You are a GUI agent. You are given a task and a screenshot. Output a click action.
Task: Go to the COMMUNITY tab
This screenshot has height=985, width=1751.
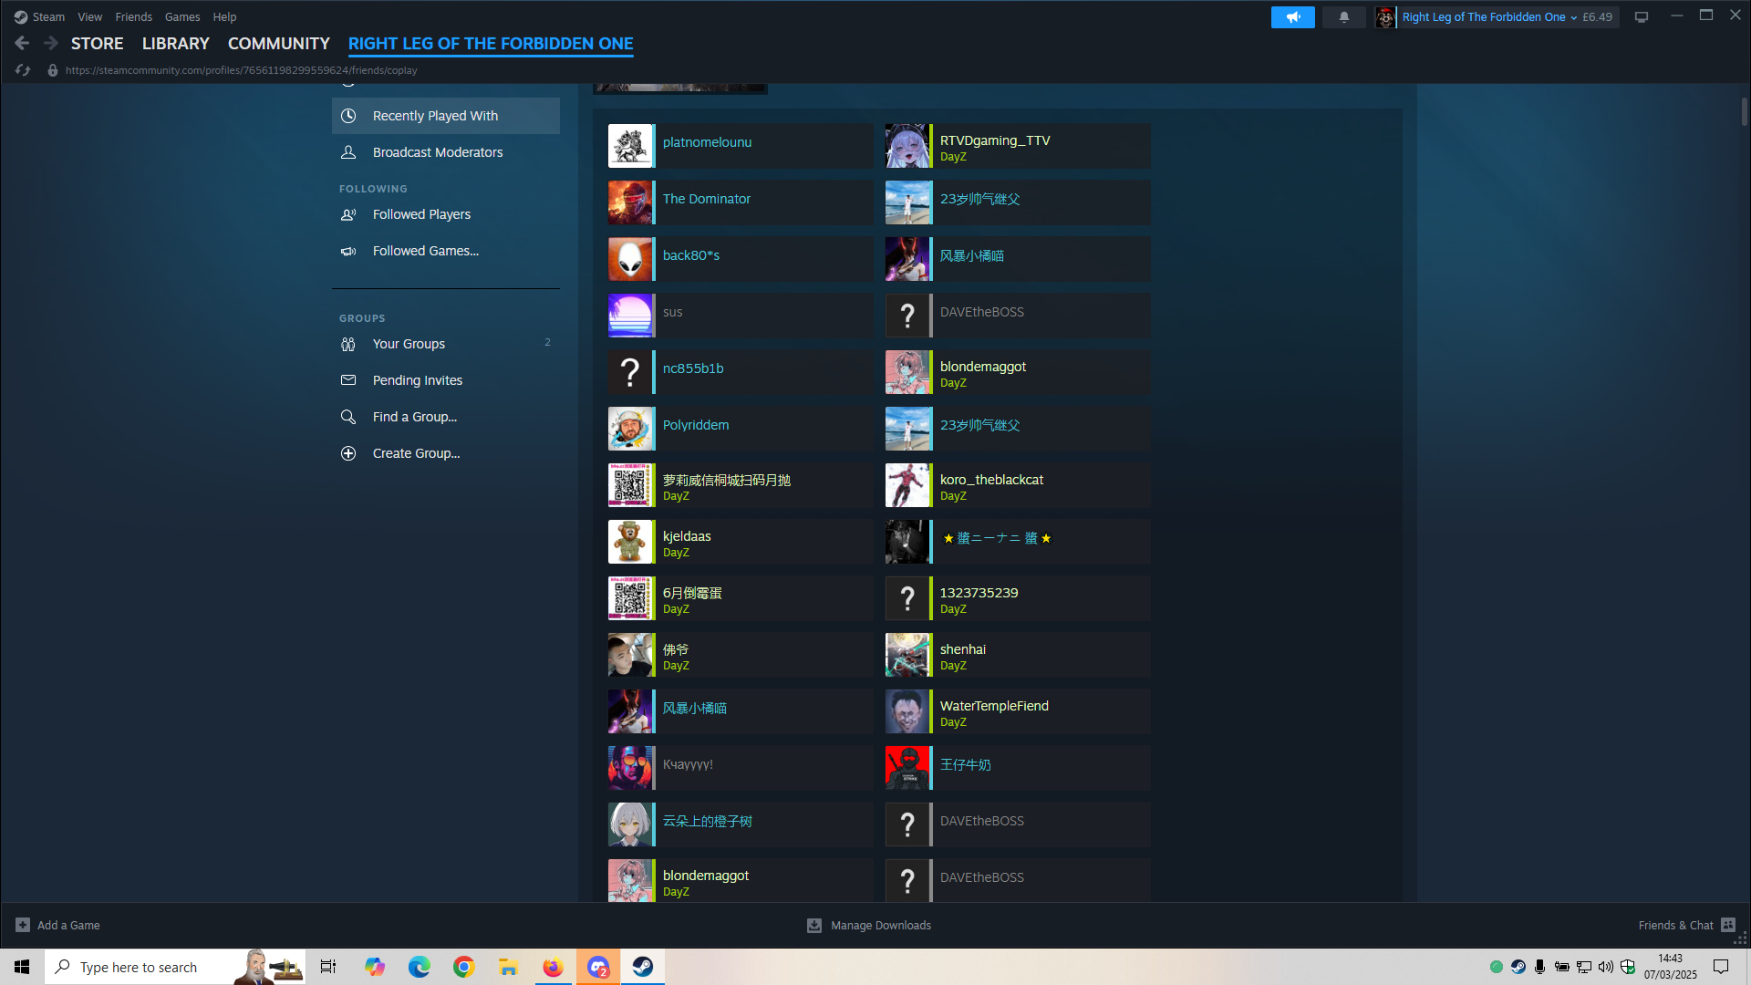(279, 44)
